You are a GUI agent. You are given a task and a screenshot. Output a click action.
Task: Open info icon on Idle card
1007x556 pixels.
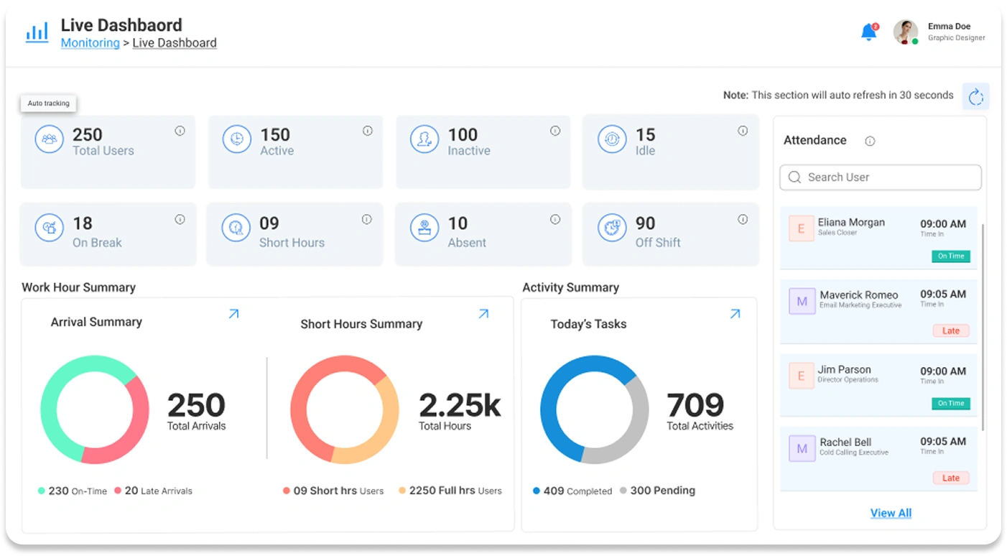coord(743,131)
